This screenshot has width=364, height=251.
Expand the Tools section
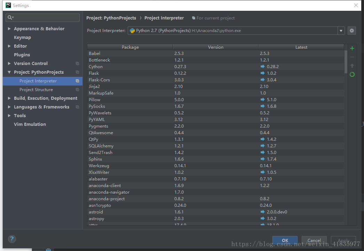pyautogui.click(x=9, y=115)
